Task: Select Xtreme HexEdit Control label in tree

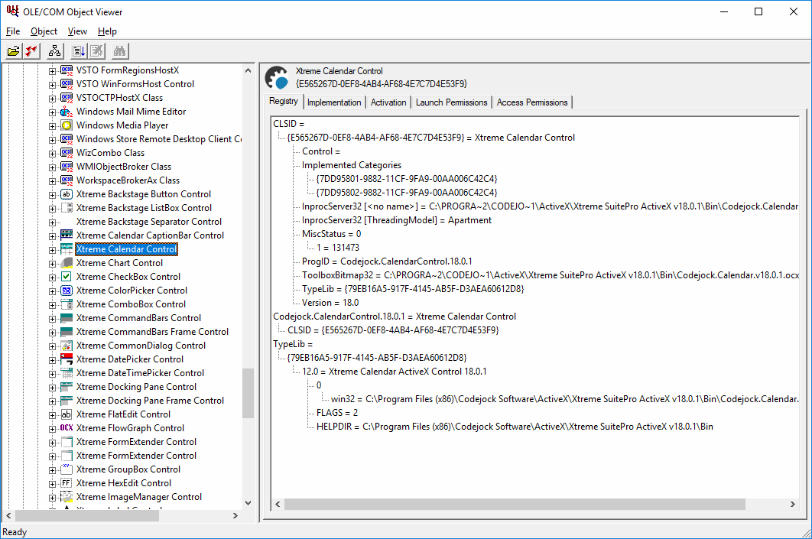Action: [124, 483]
